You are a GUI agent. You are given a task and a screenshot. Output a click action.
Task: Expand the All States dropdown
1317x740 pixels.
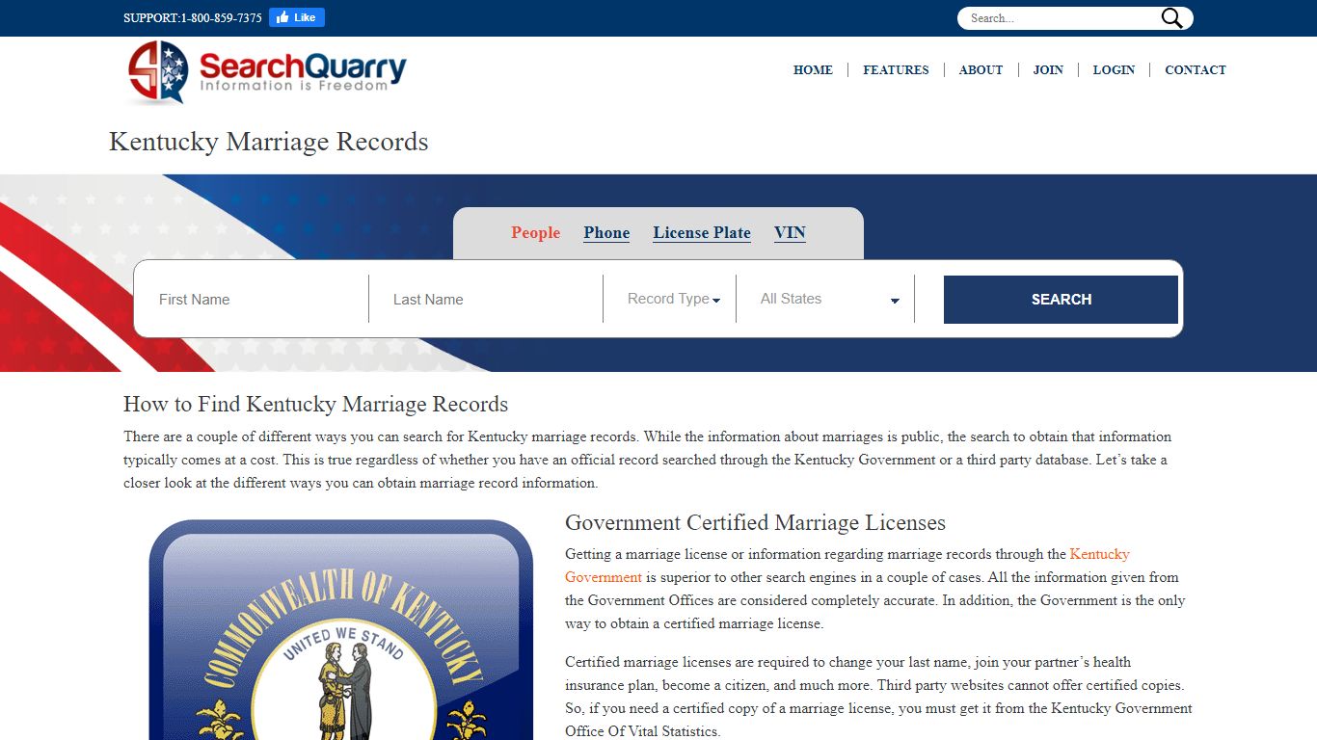click(829, 299)
